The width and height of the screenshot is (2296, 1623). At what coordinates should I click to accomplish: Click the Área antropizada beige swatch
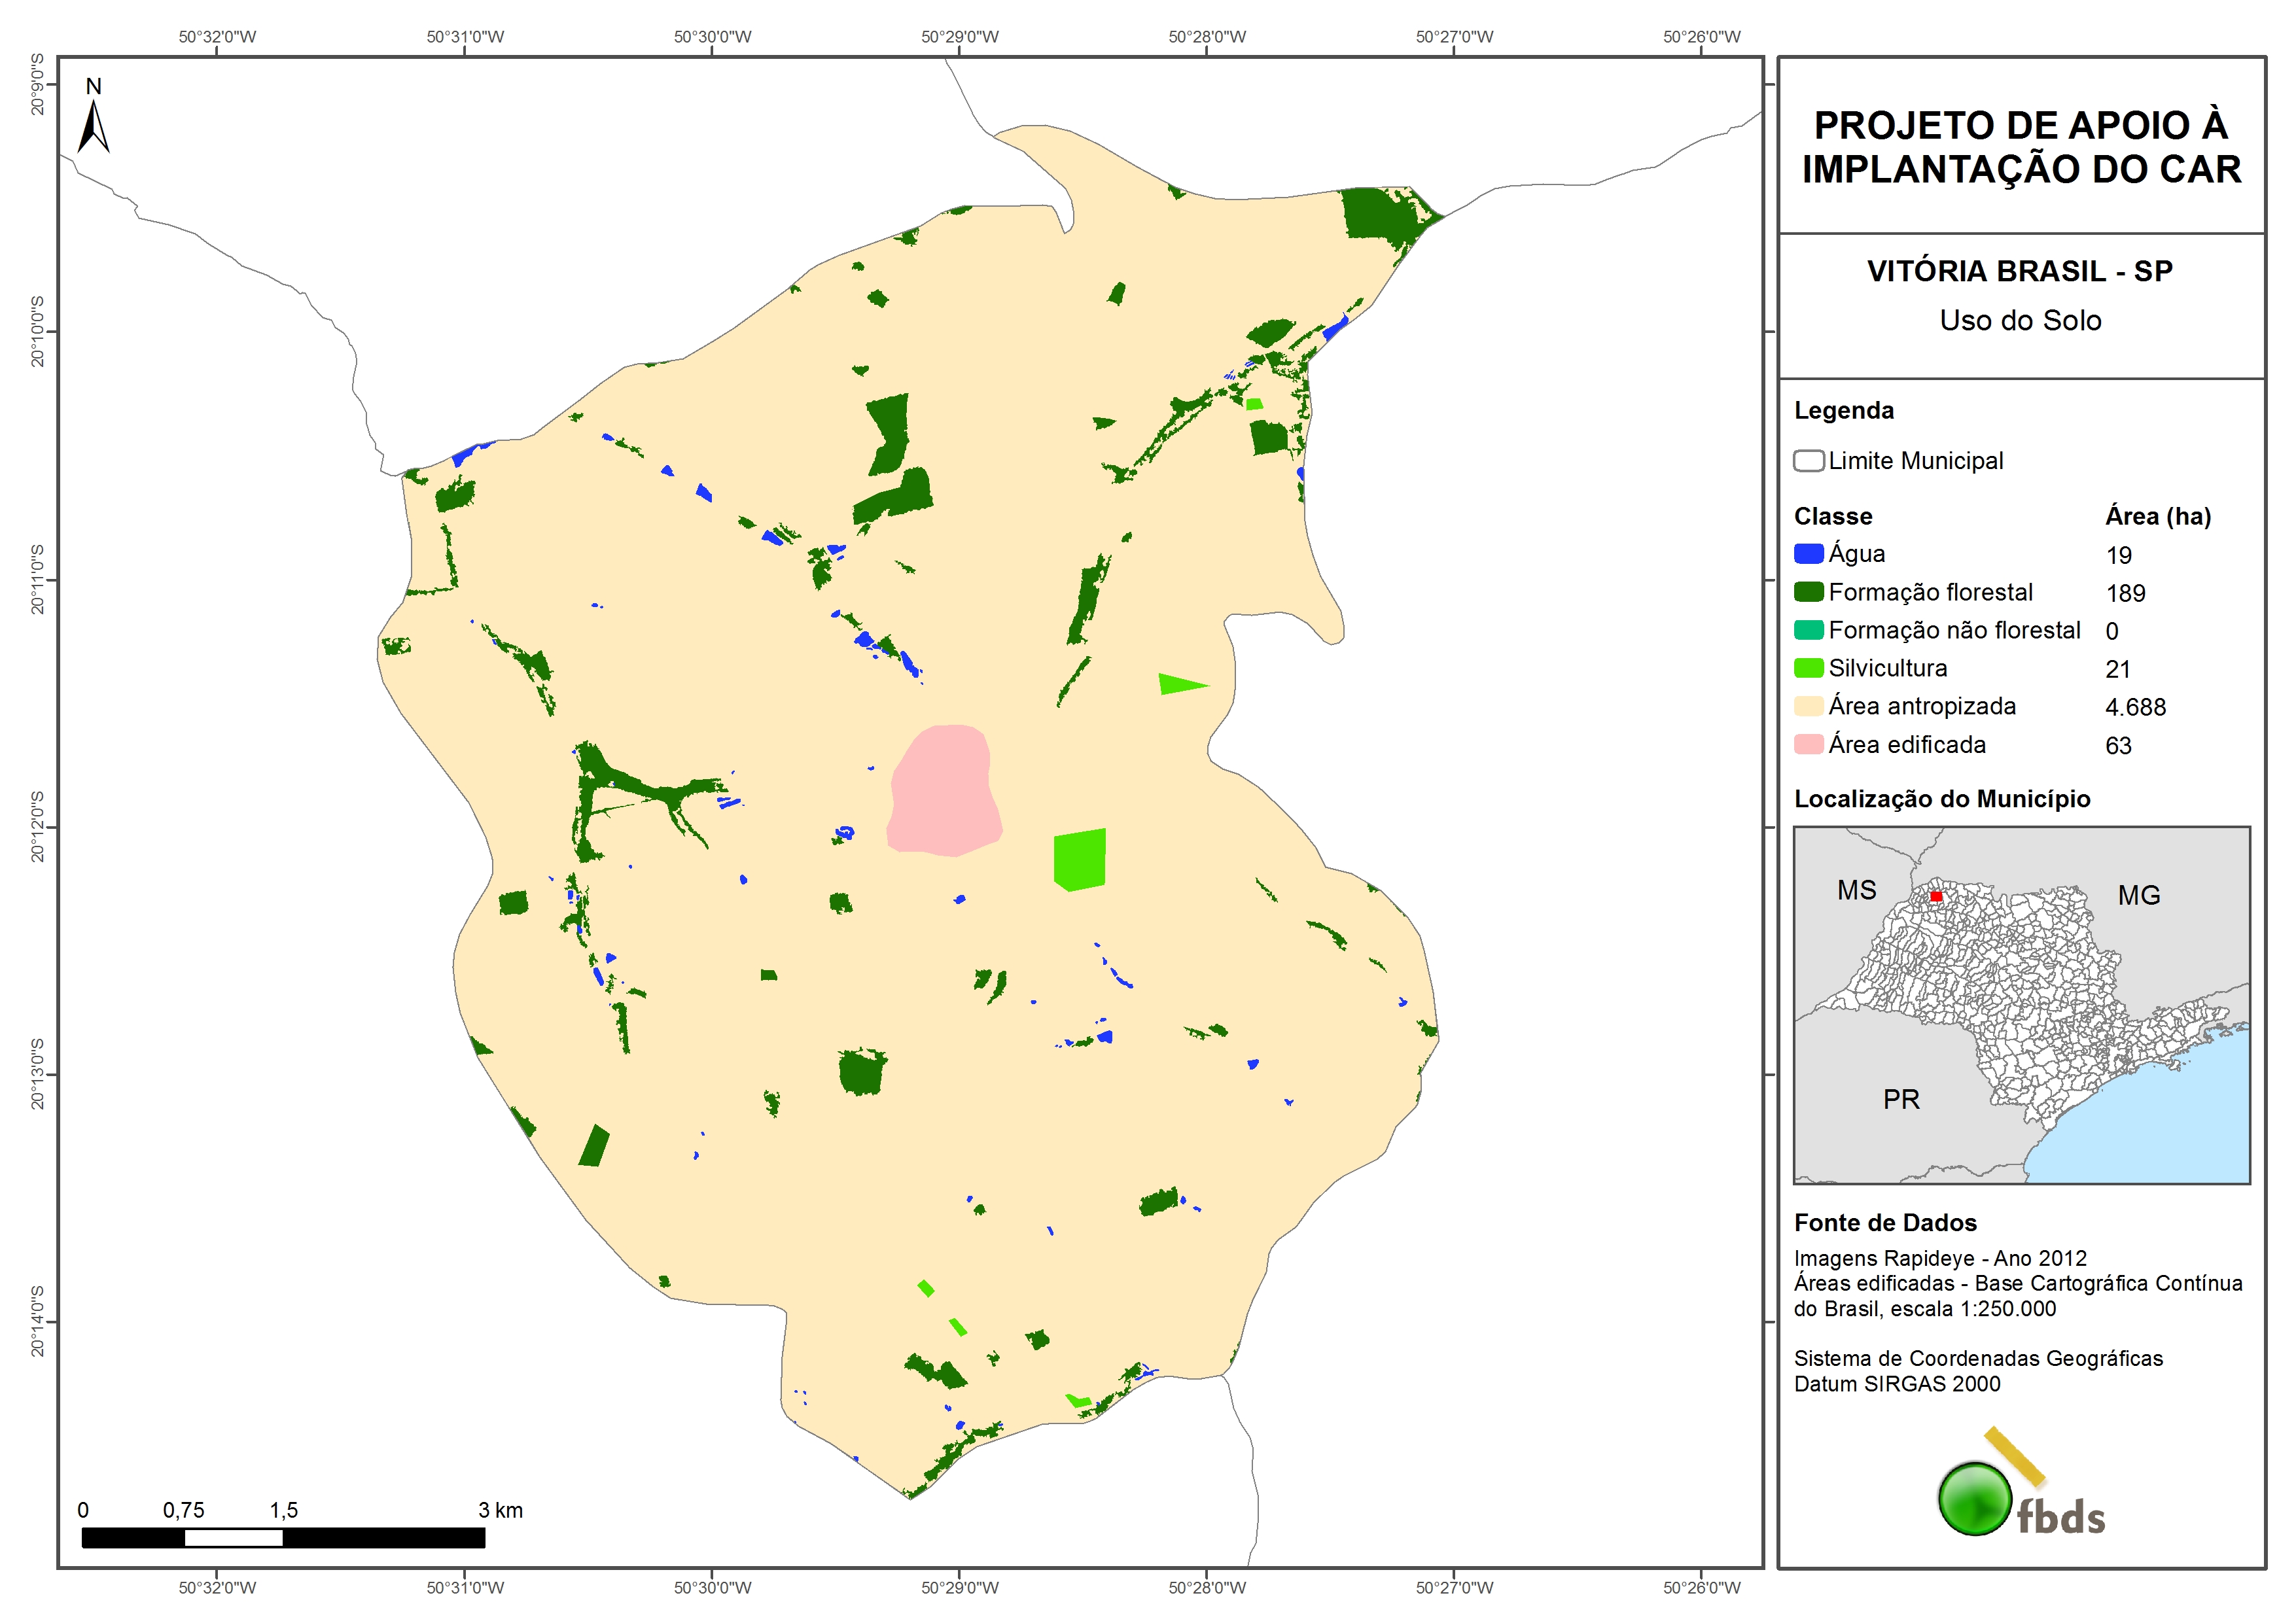(x=1808, y=706)
